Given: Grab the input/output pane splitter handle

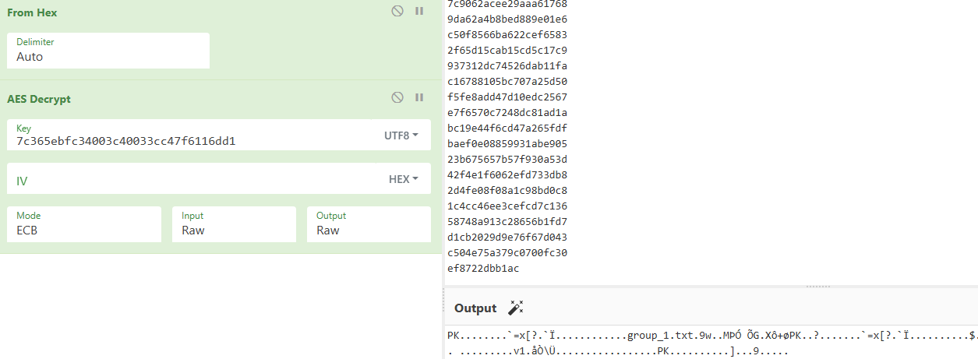Looking at the screenshot, I should [x=817, y=287].
